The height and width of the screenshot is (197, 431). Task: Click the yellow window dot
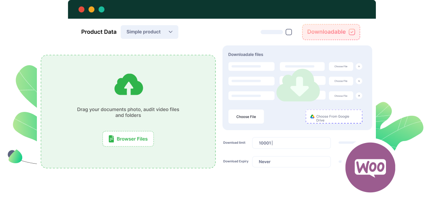pos(92,9)
